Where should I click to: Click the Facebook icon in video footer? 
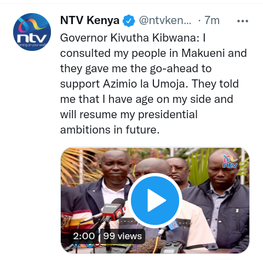(76, 244)
